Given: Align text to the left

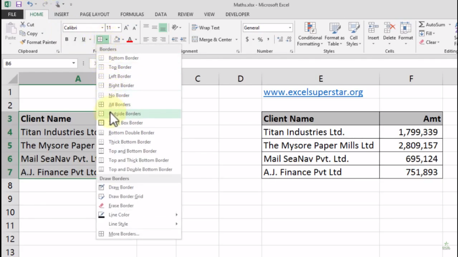Looking at the screenshot, I should 146,39.
